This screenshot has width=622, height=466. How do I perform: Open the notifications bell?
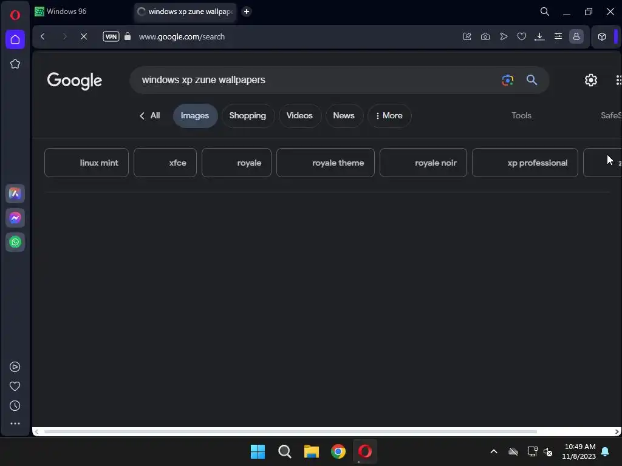(x=606, y=451)
